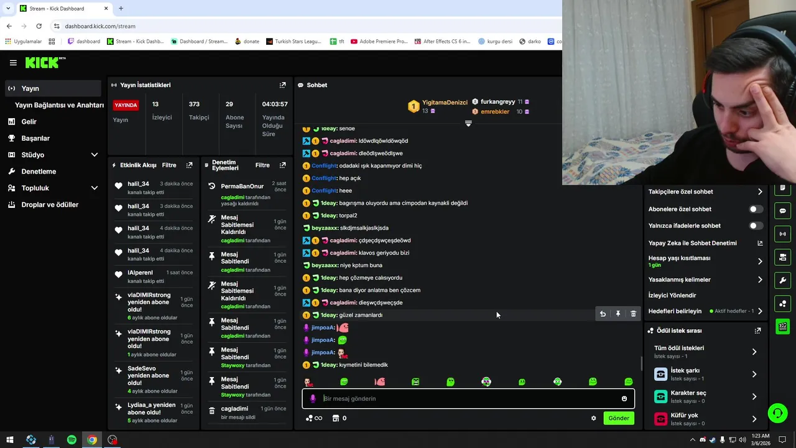Open the document icon atop the right sidebar
The height and width of the screenshot is (448, 796).
(x=782, y=189)
